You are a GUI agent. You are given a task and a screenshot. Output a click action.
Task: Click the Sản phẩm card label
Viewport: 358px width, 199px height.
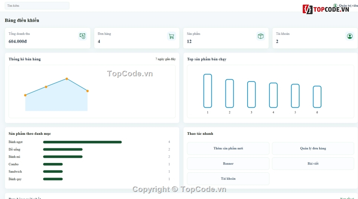point(193,34)
